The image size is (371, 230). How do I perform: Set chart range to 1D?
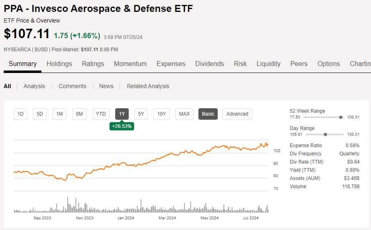coord(20,114)
